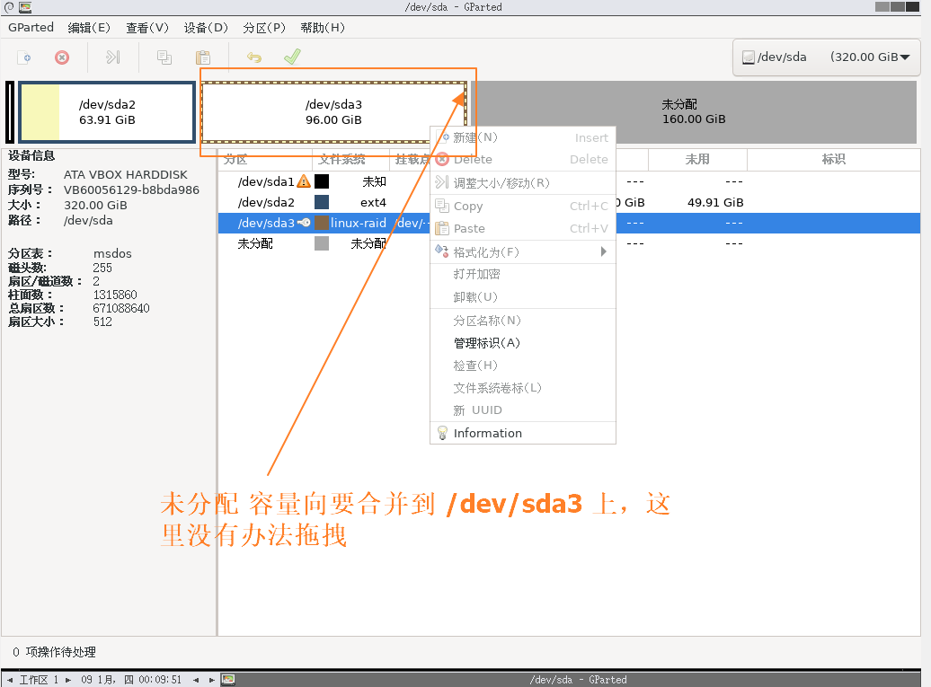Select the /dev/sda1 row in partition list
The height and width of the screenshot is (687, 931).
(569, 181)
